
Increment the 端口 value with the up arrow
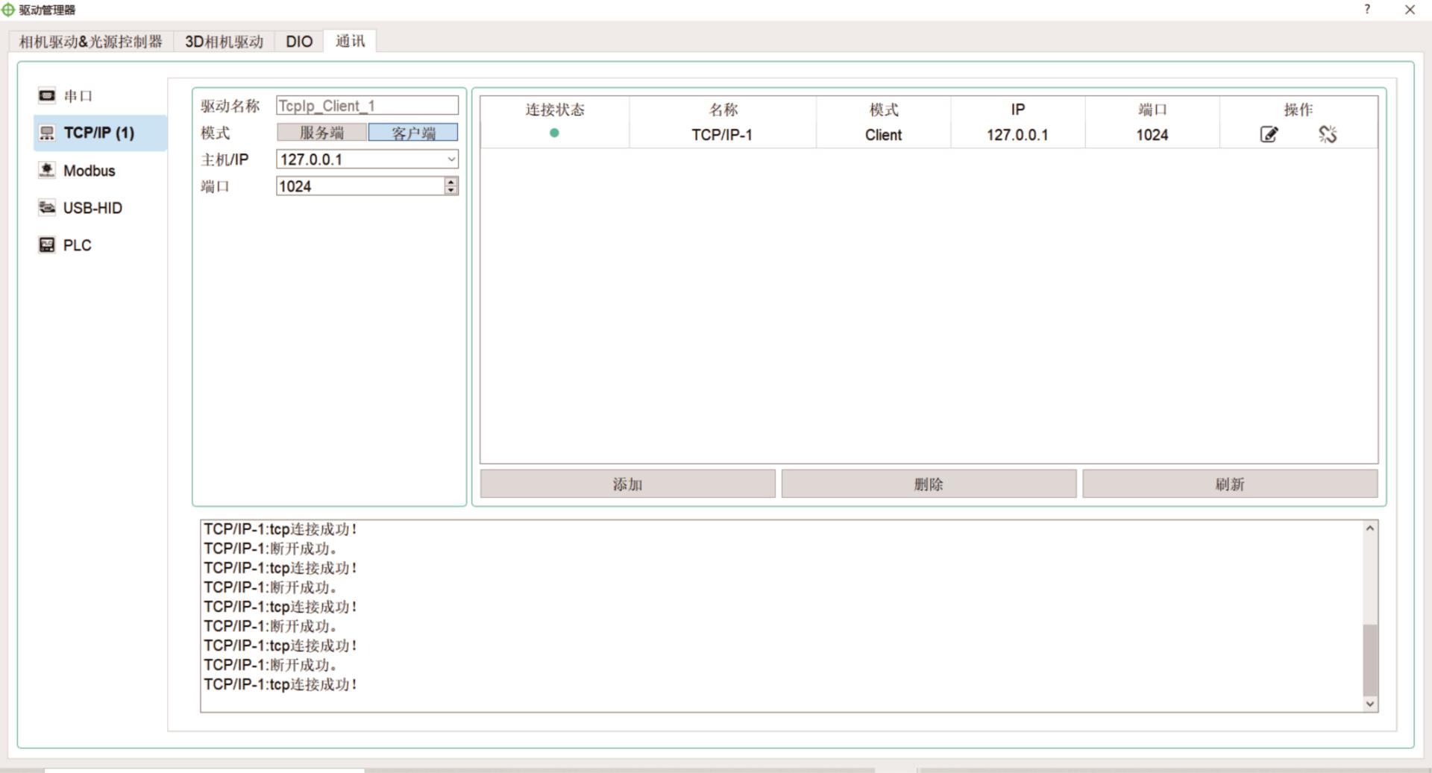click(450, 182)
